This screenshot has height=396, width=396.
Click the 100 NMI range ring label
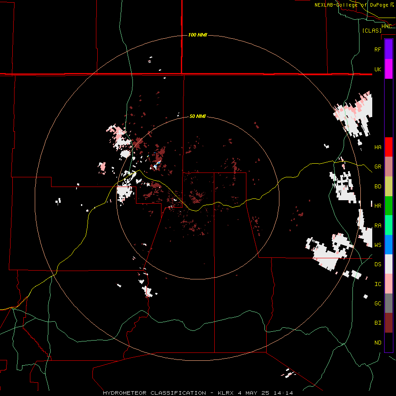click(x=198, y=35)
